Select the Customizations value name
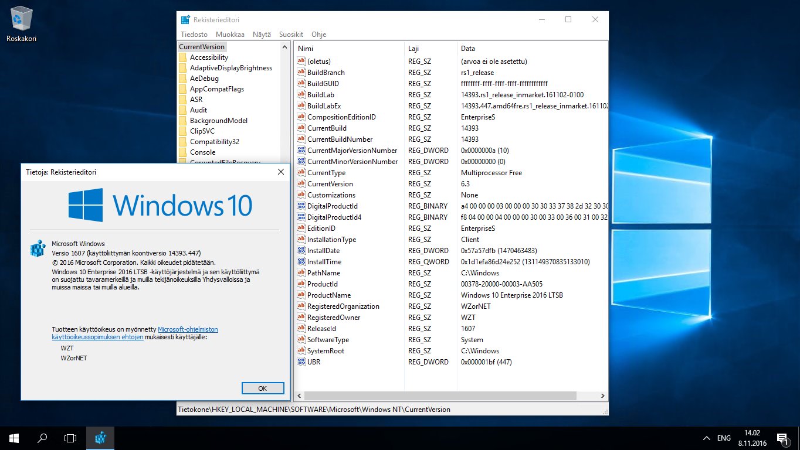800x450 pixels. (x=331, y=195)
